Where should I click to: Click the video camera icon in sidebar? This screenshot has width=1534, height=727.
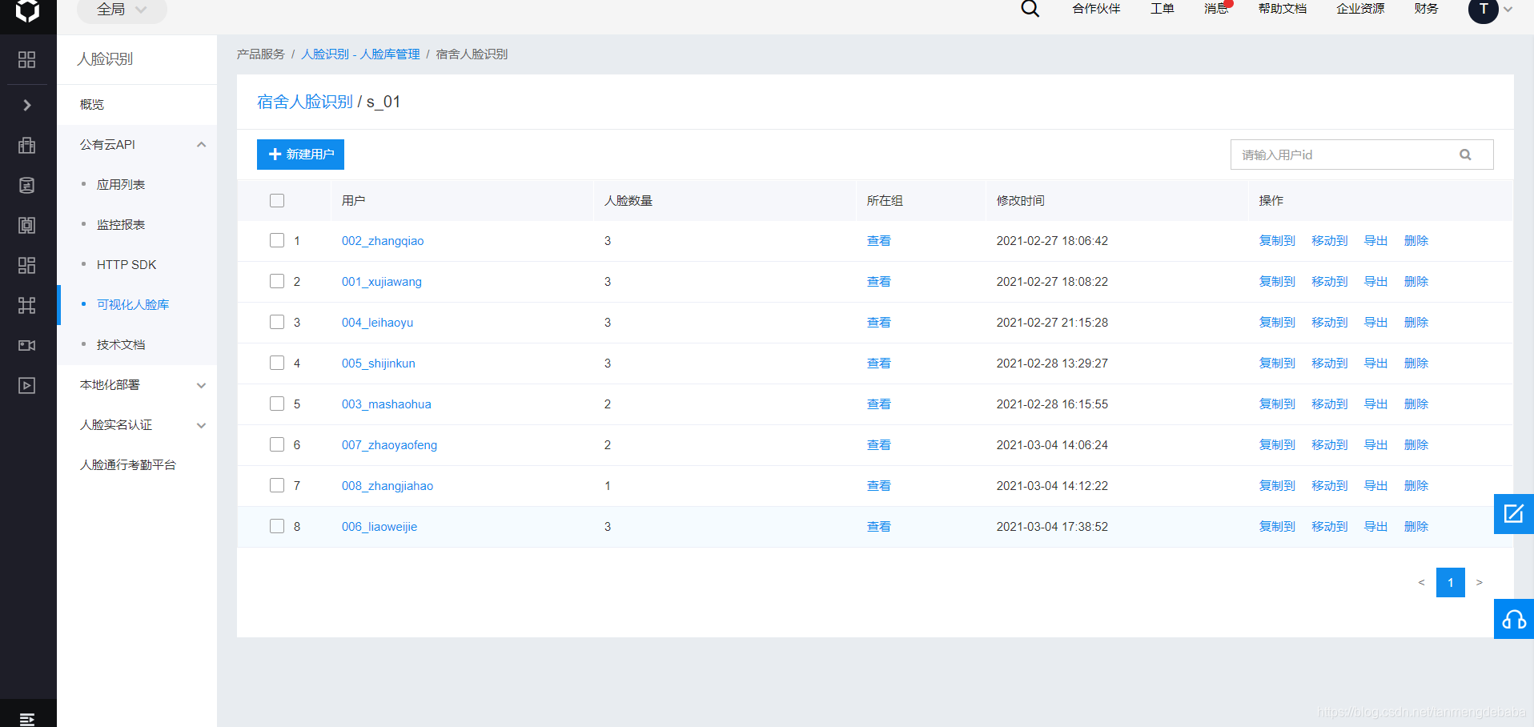pos(27,345)
